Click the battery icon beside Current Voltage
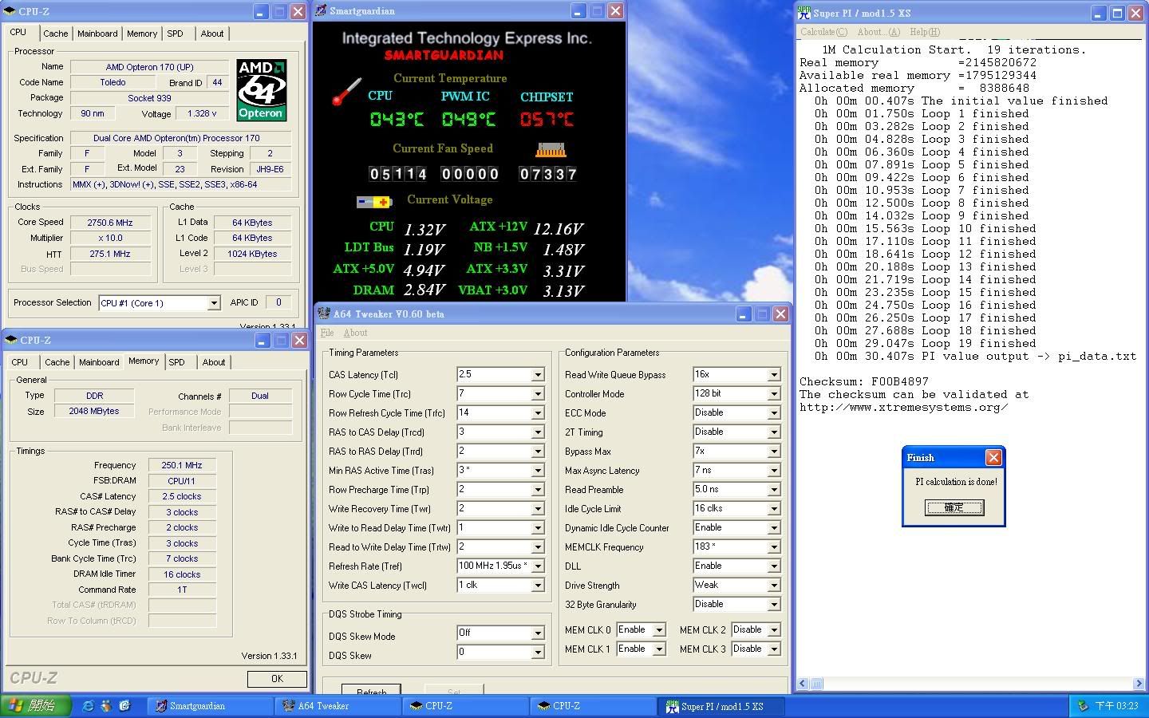1149x718 pixels. click(373, 202)
